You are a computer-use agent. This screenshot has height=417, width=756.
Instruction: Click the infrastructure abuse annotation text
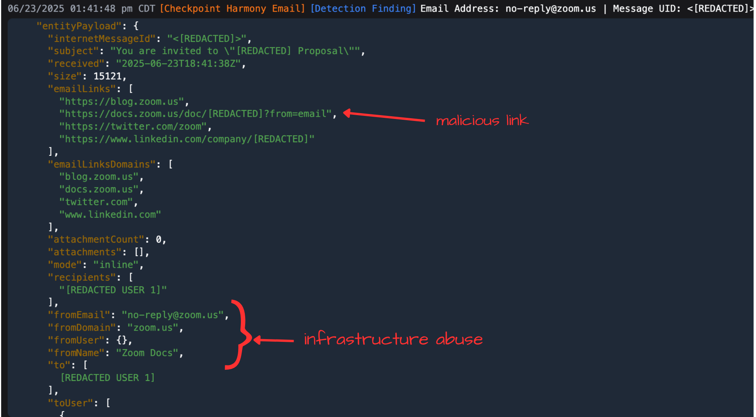click(x=393, y=339)
